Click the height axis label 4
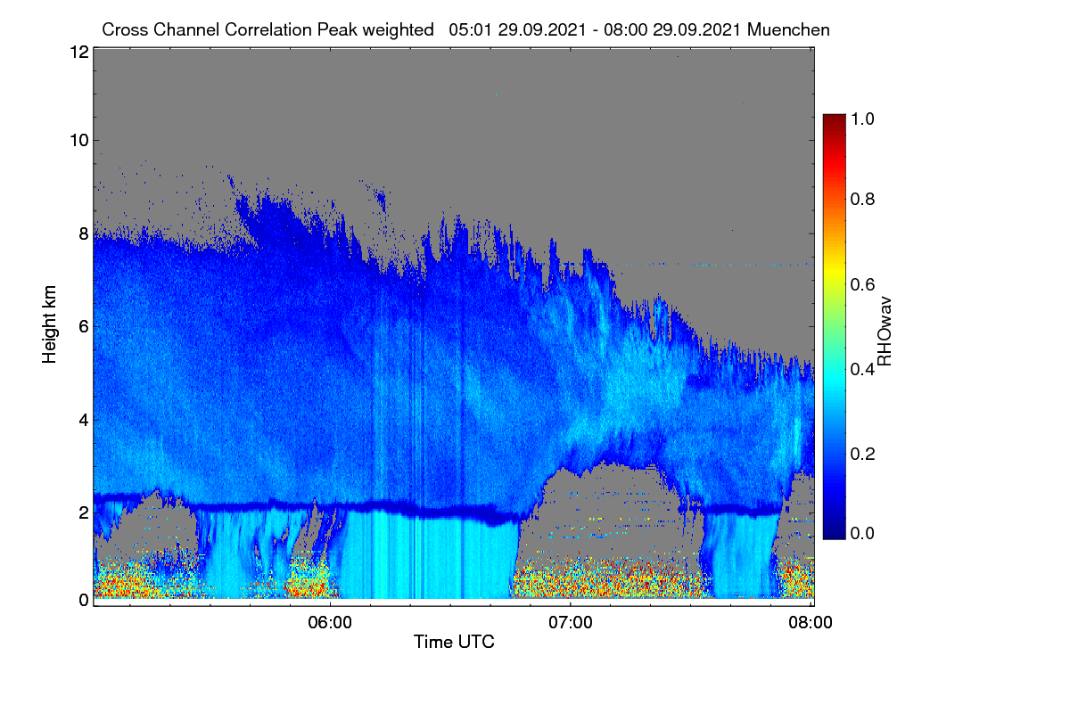 click(83, 419)
